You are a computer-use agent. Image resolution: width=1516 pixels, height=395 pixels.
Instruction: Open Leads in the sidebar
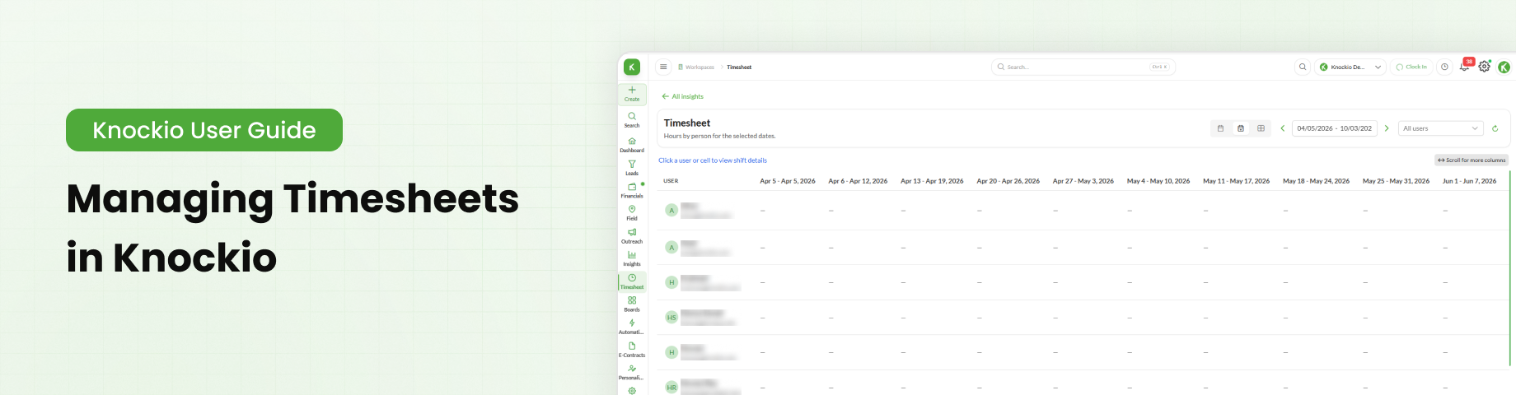pos(632,168)
